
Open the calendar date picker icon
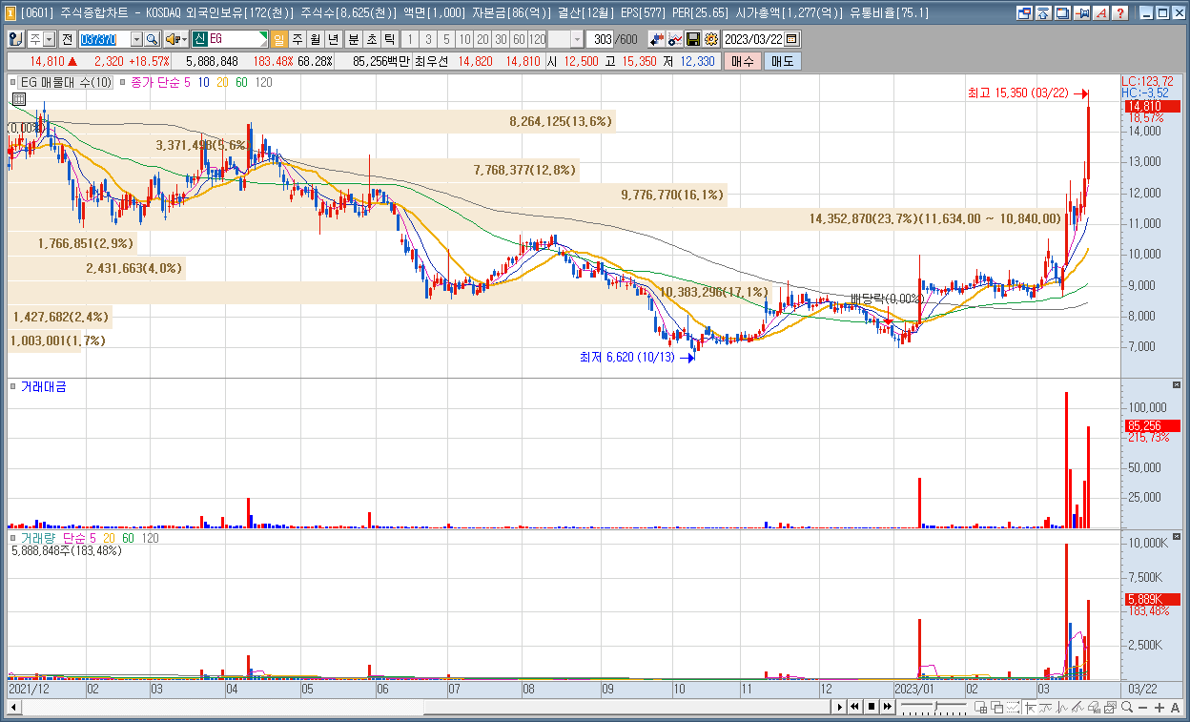(791, 39)
